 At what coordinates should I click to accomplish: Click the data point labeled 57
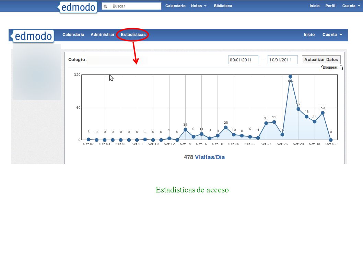coord(298,109)
